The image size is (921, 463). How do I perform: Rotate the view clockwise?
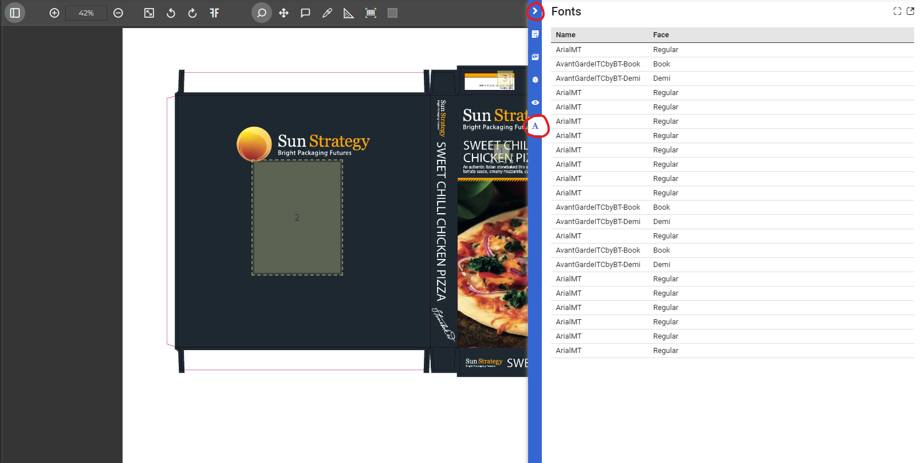[x=192, y=13]
